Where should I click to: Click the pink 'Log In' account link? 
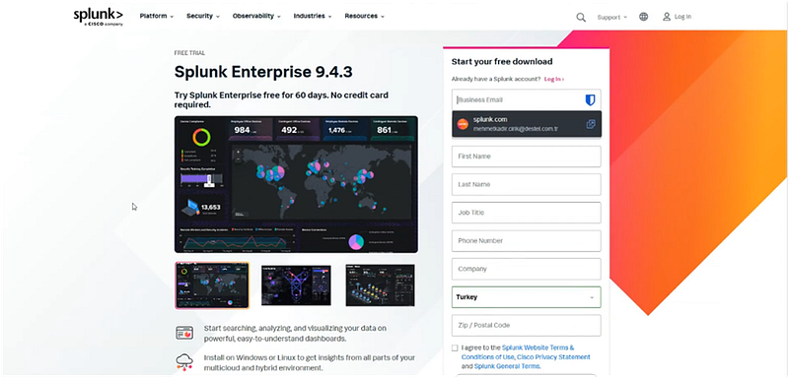click(x=554, y=80)
